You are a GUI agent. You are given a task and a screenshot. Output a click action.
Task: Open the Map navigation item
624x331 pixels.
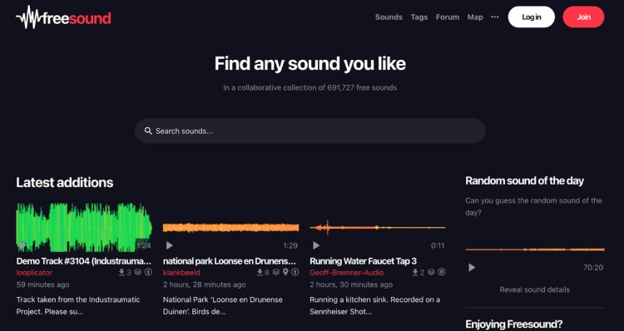pos(475,17)
